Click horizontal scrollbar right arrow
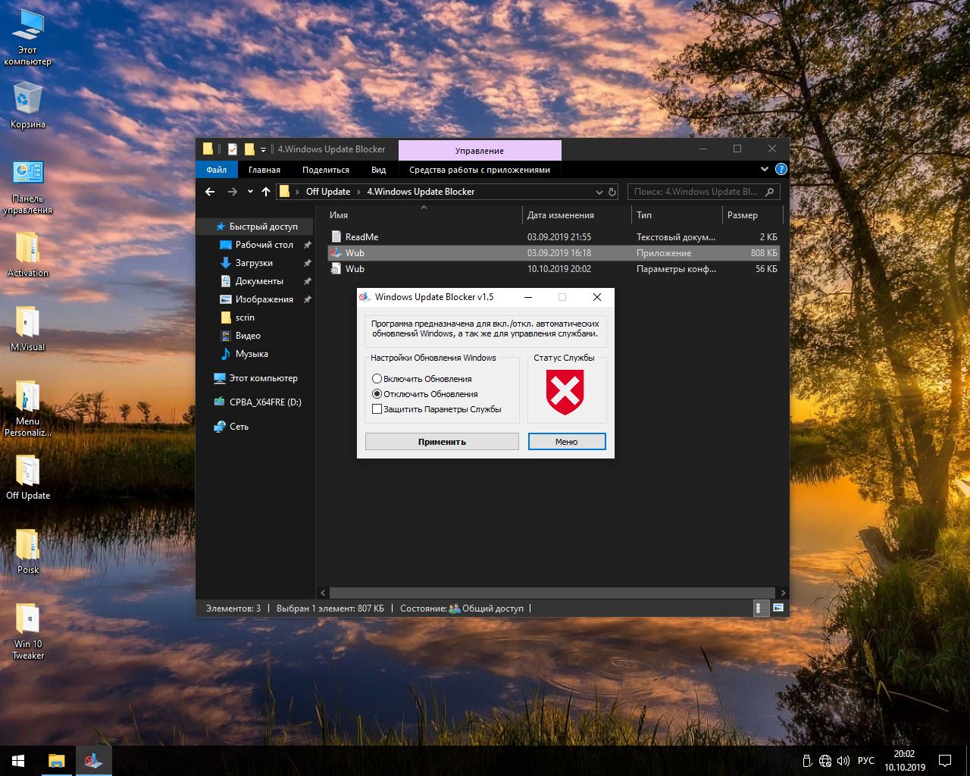Viewport: 970px width, 776px height. tap(783, 593)
